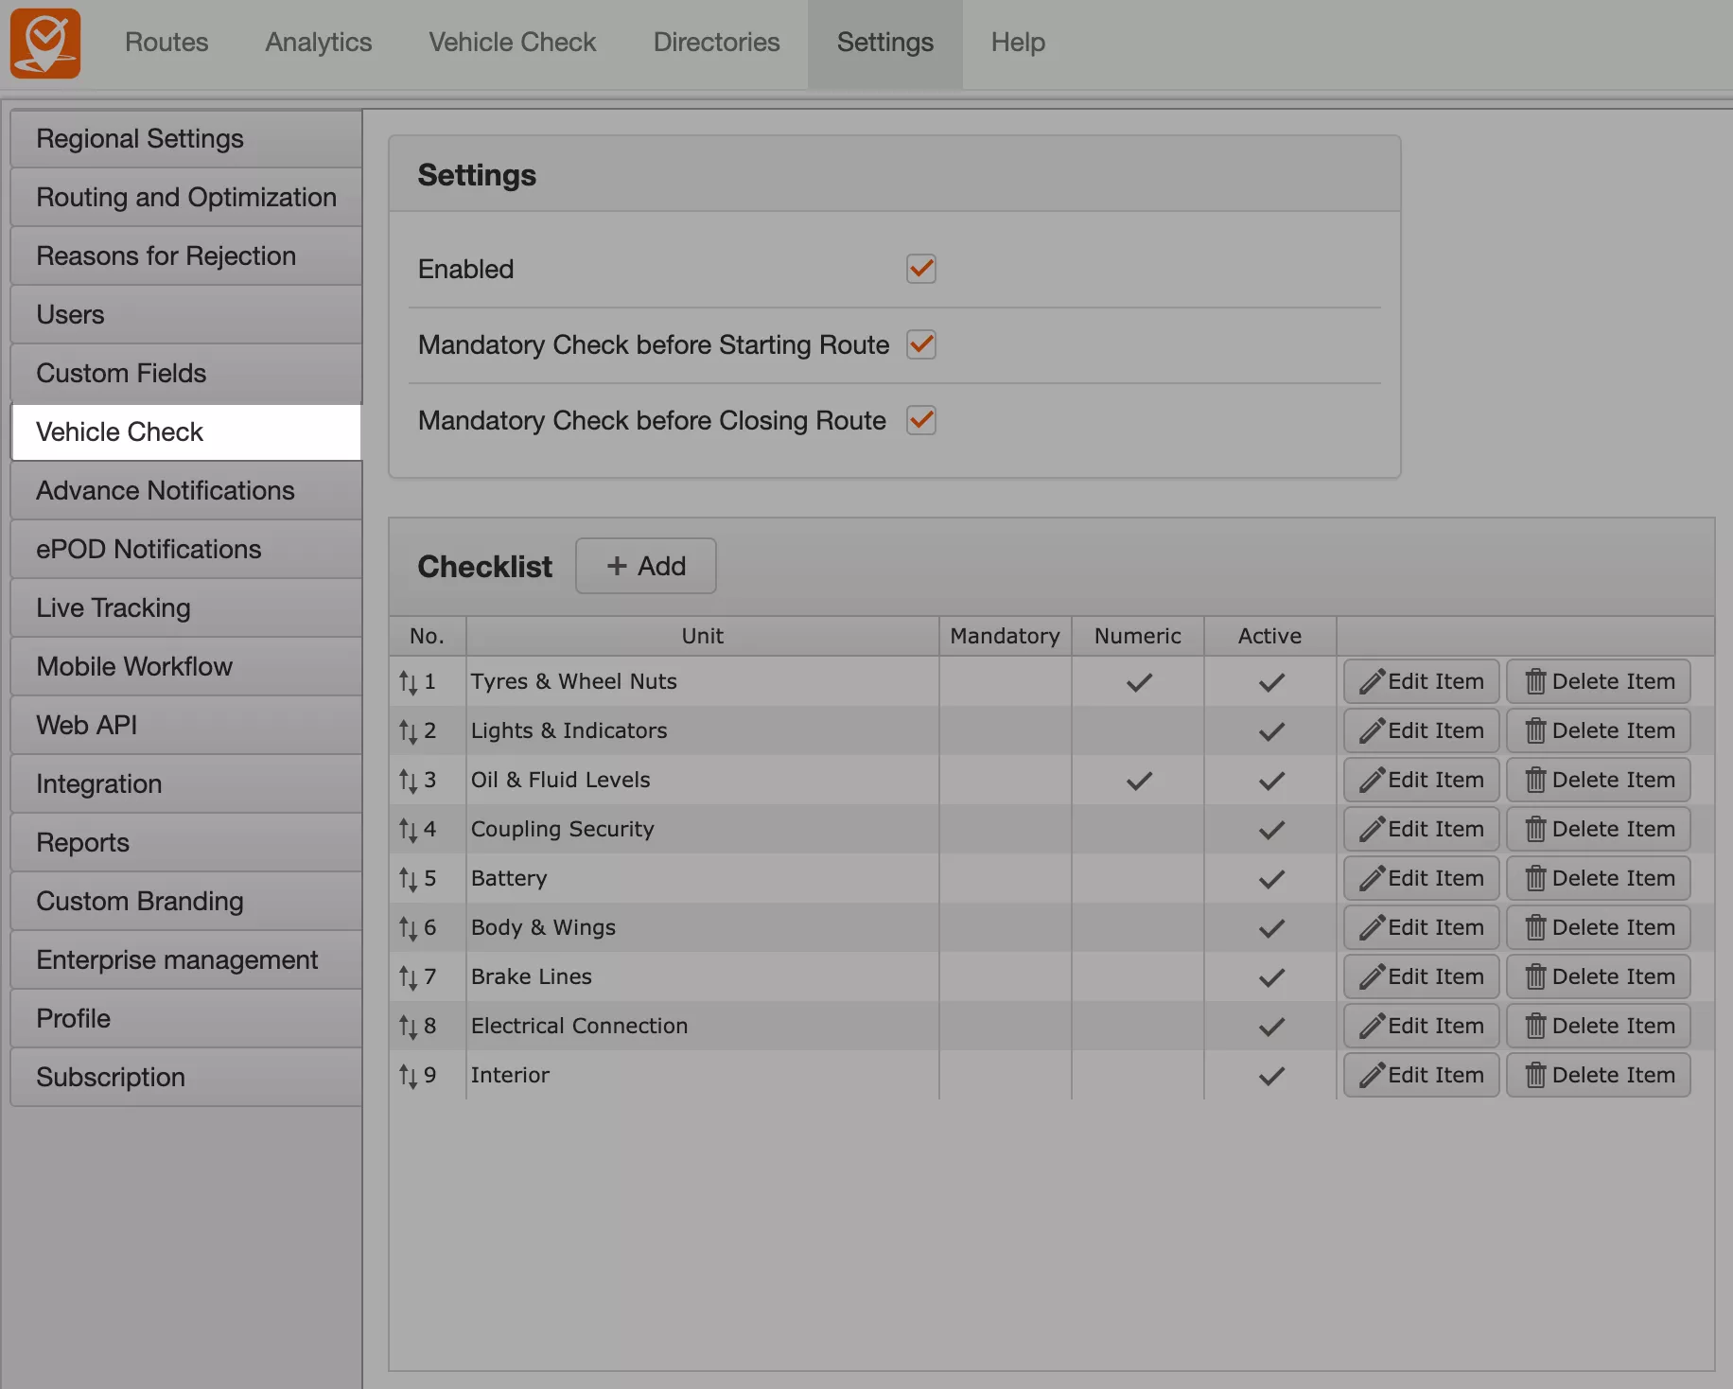Edit the Interior checklist item
Viewport: 1733px width, 1389px height.
[x=1421, y=1075]
